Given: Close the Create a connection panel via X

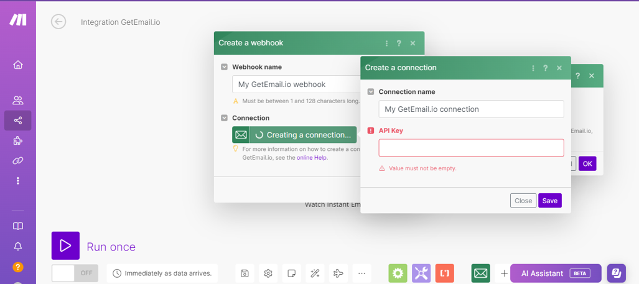Looking at the screenshot, I should coord(559,68).
